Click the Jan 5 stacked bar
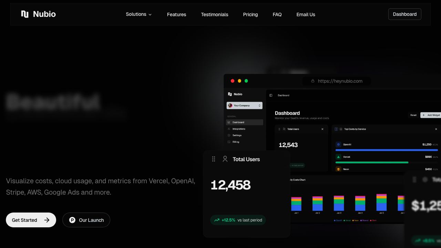 click(381, 203)
